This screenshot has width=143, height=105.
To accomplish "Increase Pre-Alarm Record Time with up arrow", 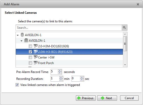I will (60, 71).
